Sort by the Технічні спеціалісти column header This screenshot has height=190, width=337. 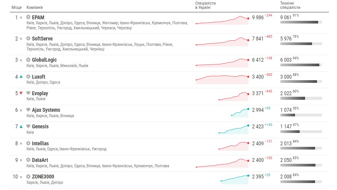[x=290, y=5]
